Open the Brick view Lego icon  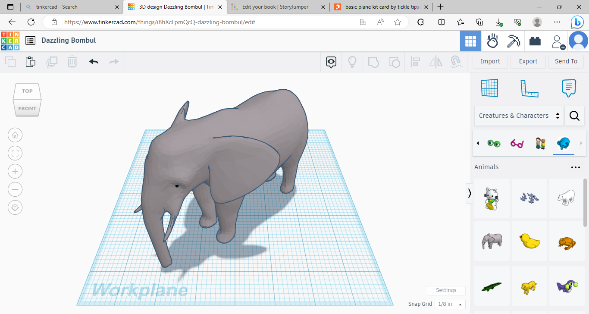(x=535, y=41)
